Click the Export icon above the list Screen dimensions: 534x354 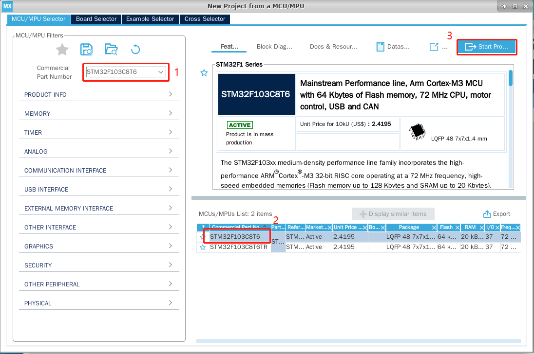pyautogui.click(x=487, y=214)
